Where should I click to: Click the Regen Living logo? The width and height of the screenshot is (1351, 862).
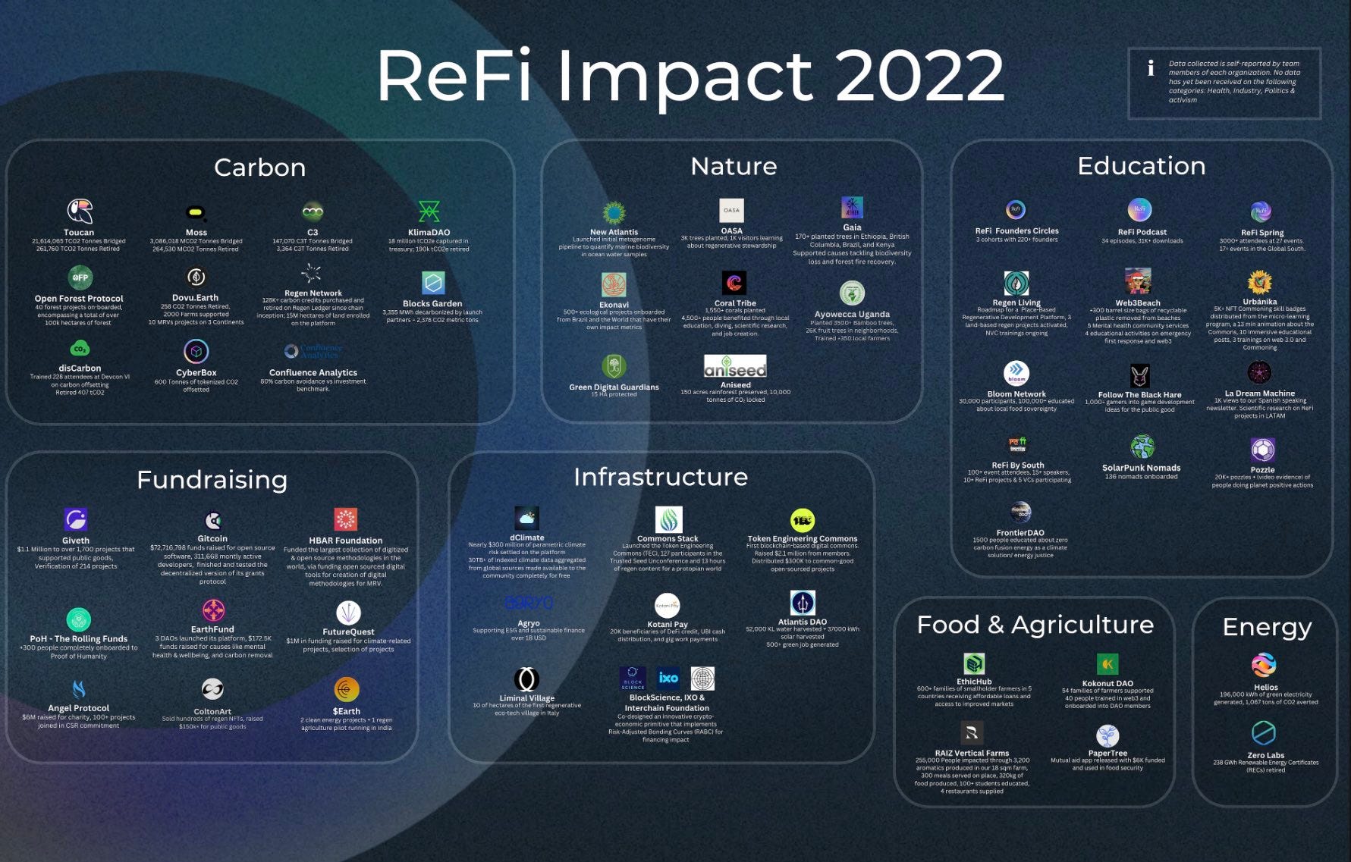1016,284
